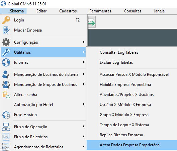Image resolution: width=177 pixels, height=151 pixels.
Task: Open Tempo de Logout X Sistema
Action: pyautogui.click(x=132, y=125)
